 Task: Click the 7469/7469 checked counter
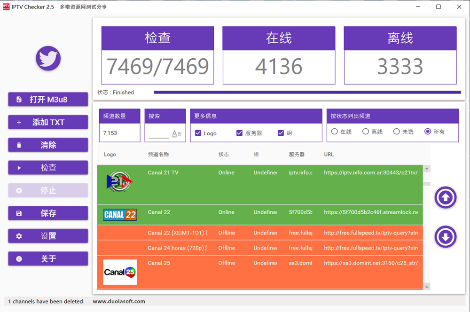[x=157, y=67]
